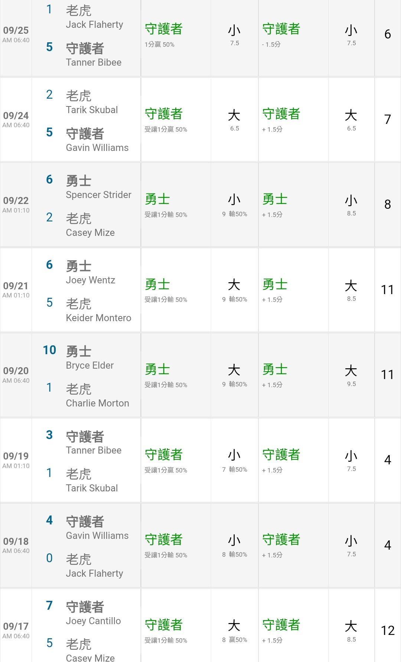Click Jack Flaherty in the 09/25 game
This screenshot has height=662, width=401.
coord(94,24)
